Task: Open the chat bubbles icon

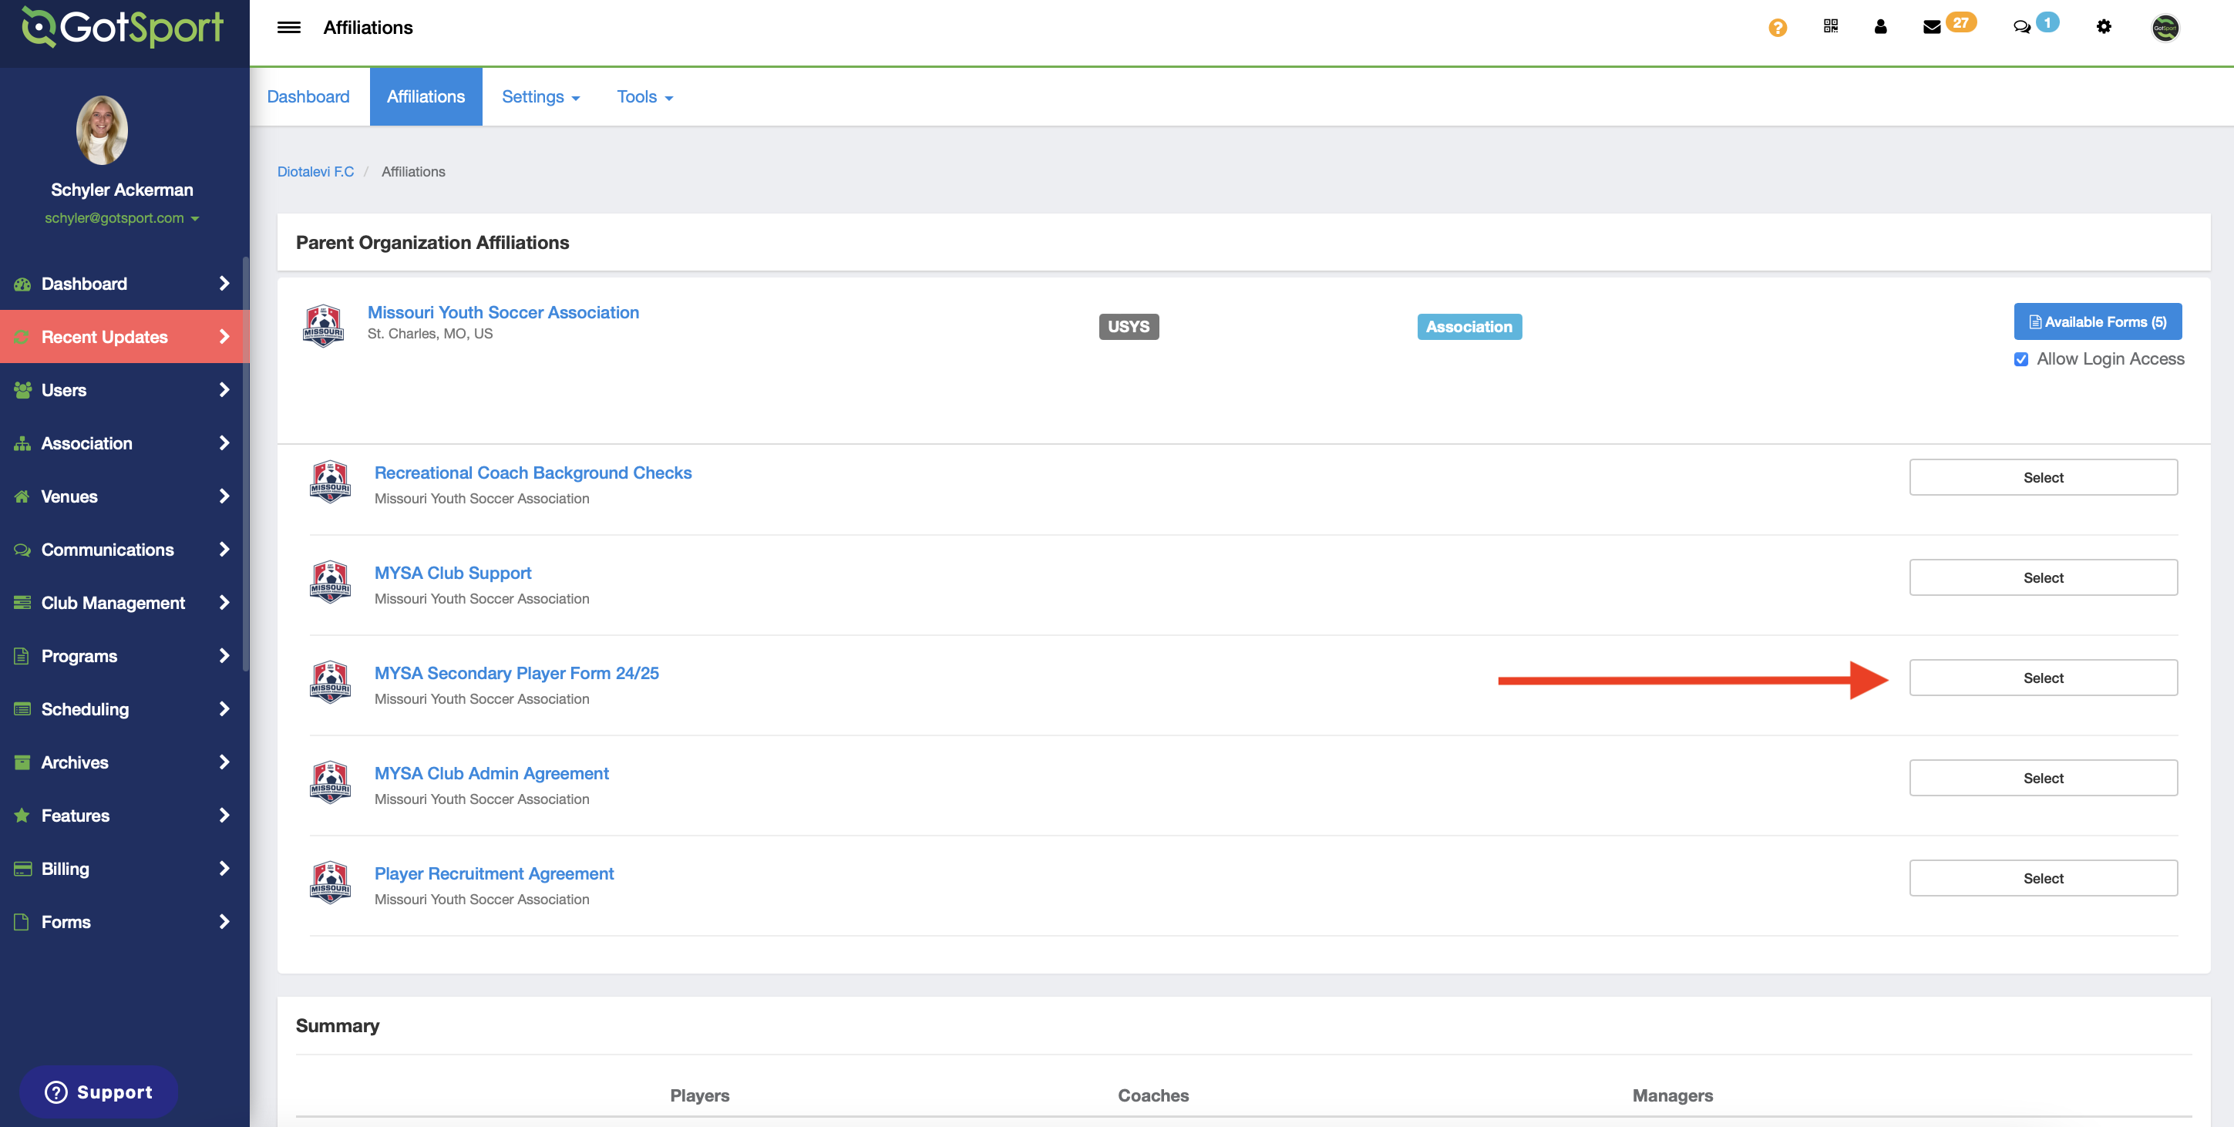Action: point(2021,28)
